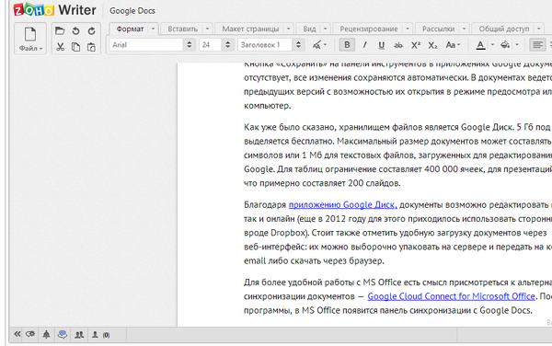Clear formatting with the eraser icon
The height and width of the screenshot is (346, 552).
(x=316, y=45)
